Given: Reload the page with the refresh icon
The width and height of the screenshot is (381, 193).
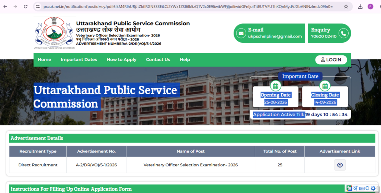Looking at the screenshot, I should click(26, 7).
